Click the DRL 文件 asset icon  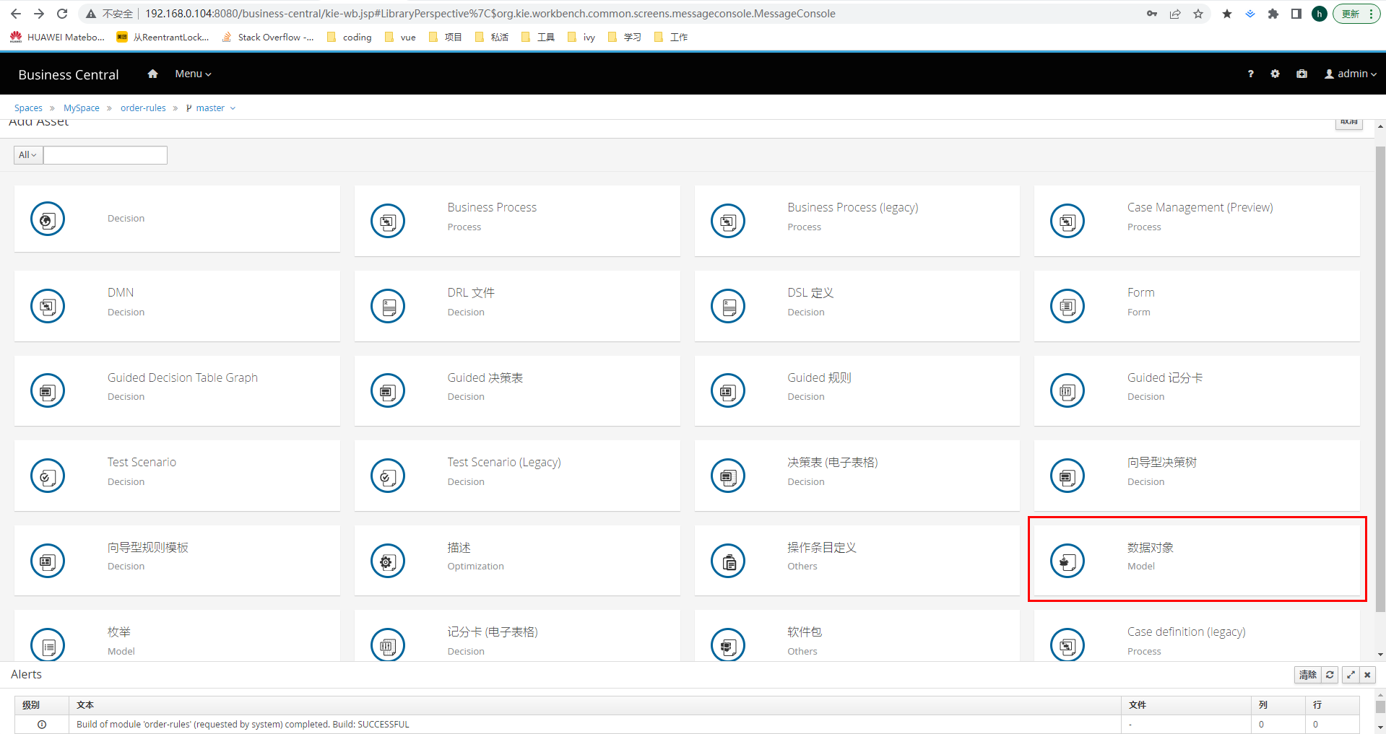(x=388, y=306)
